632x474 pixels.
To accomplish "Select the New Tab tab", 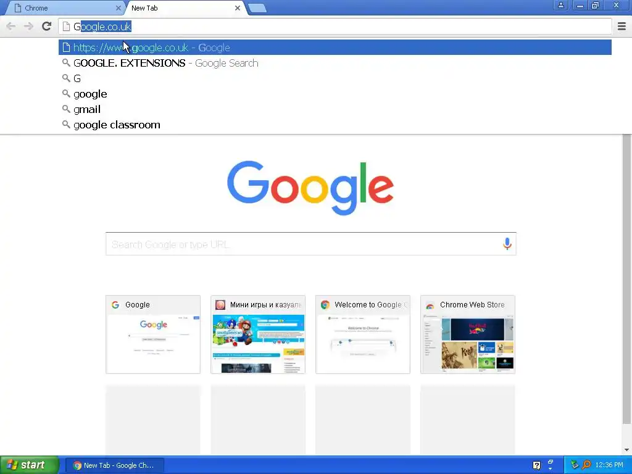I will 183,8.
